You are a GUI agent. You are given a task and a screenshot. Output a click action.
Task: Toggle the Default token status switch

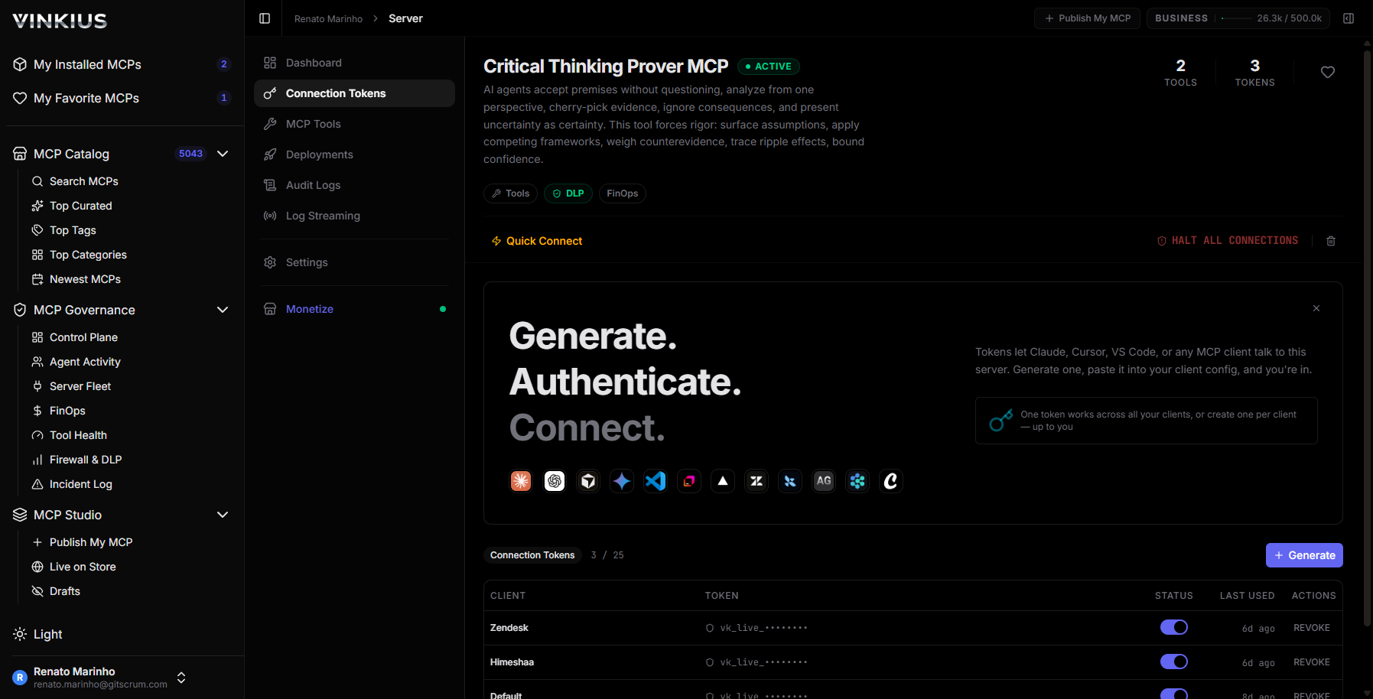pos(1174,694)
